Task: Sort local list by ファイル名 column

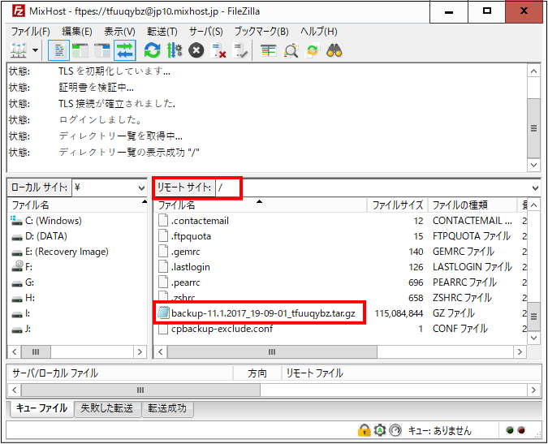Action: (x=78, y=205)
